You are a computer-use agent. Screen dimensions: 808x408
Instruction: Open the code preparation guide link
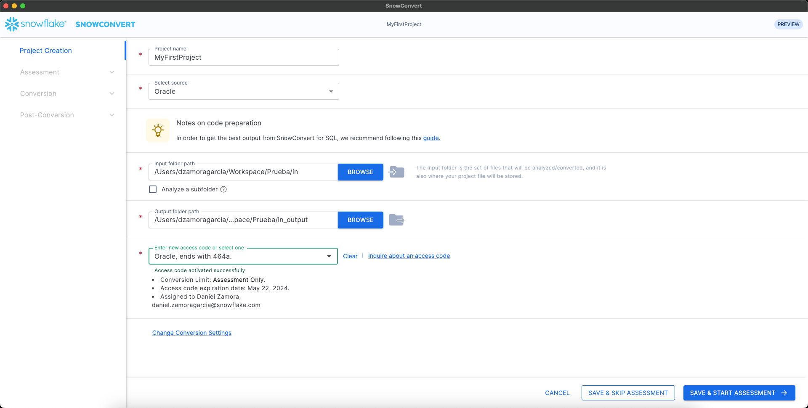point(432,138)
